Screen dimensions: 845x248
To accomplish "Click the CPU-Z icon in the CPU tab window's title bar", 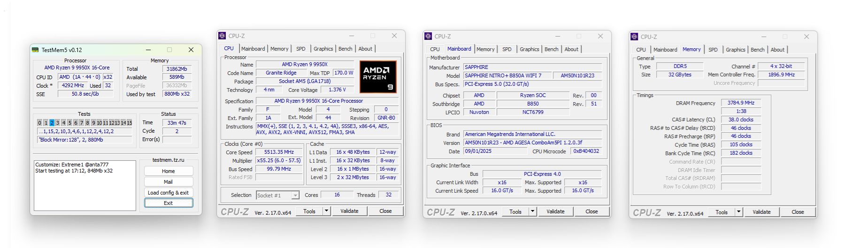I will coord(223,36).
